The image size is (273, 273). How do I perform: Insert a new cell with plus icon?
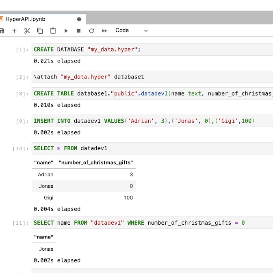click(15, 30)
